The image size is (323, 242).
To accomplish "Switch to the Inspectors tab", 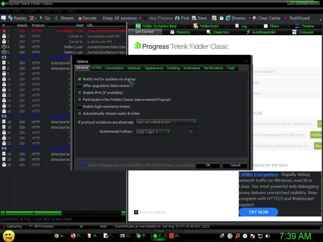I will click(x=218, y=32).
